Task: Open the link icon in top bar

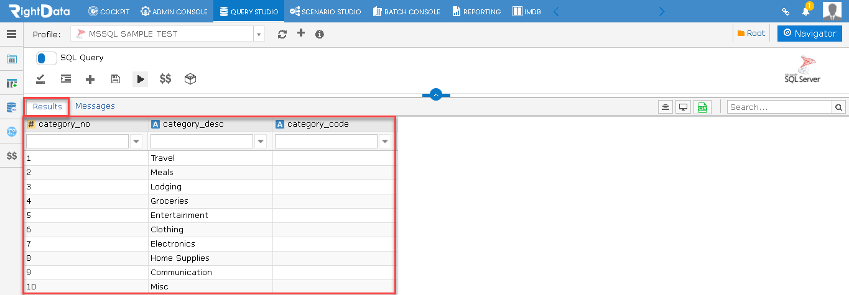Action: 786,12
